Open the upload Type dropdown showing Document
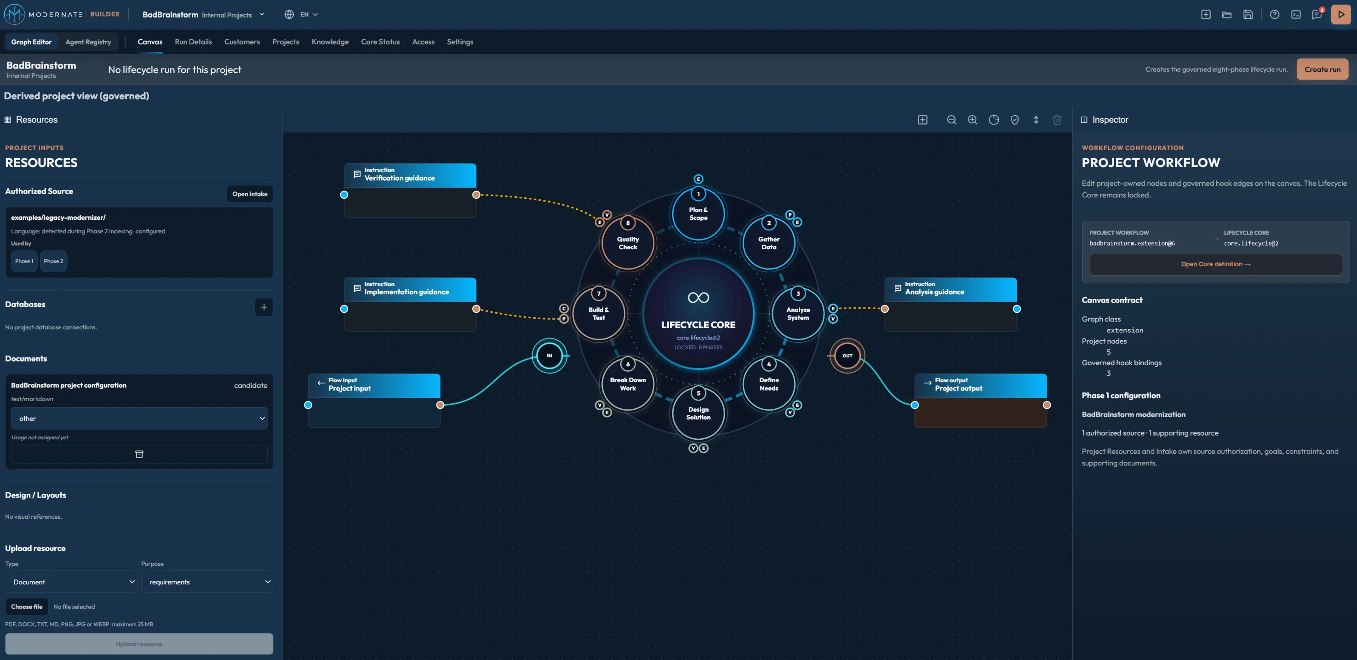Viewport: 1357px width, 660px height. coord(71,581)
